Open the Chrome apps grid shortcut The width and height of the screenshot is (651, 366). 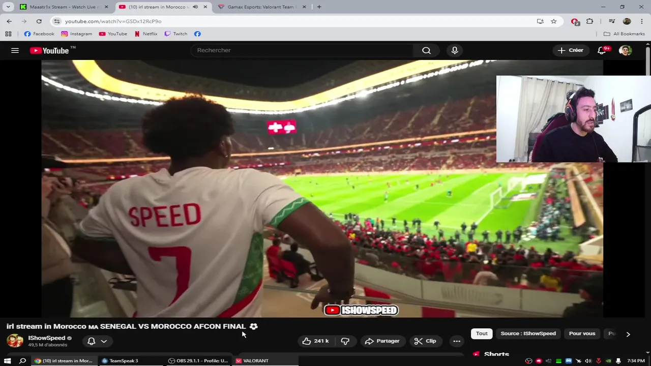[8, 34]
